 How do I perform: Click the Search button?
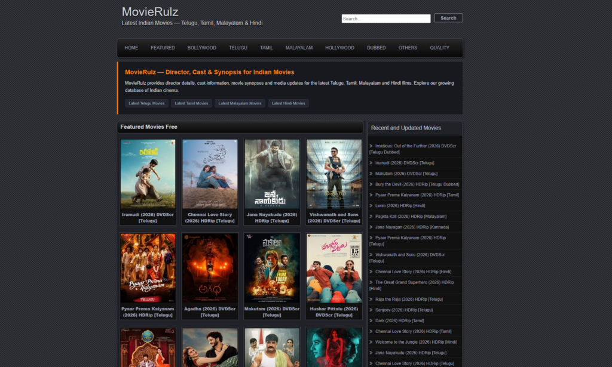coord(448,18)
